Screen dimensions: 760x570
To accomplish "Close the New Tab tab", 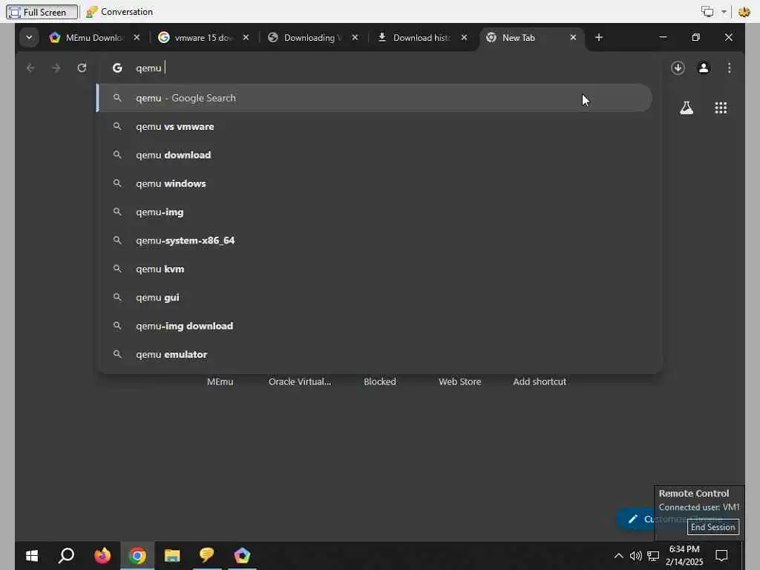I will [573, 37].
